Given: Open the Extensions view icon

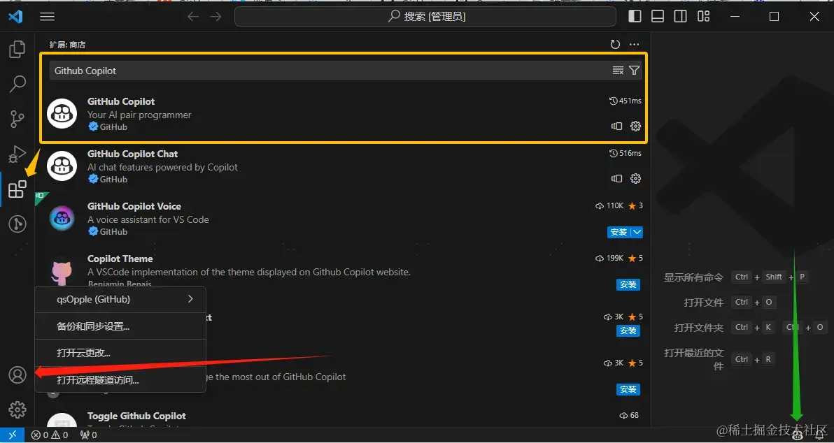Looking at the screenshot, I should click(17, 189).
